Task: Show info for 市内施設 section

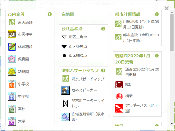Action: click(50, 14)
